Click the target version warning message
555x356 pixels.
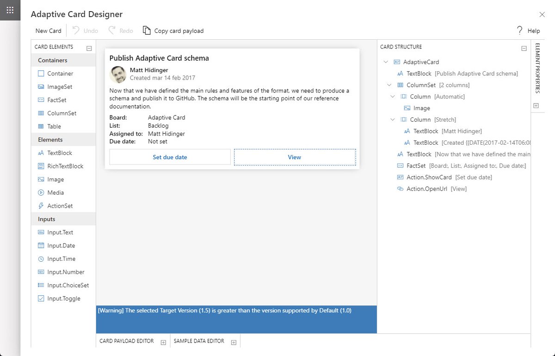225,311
